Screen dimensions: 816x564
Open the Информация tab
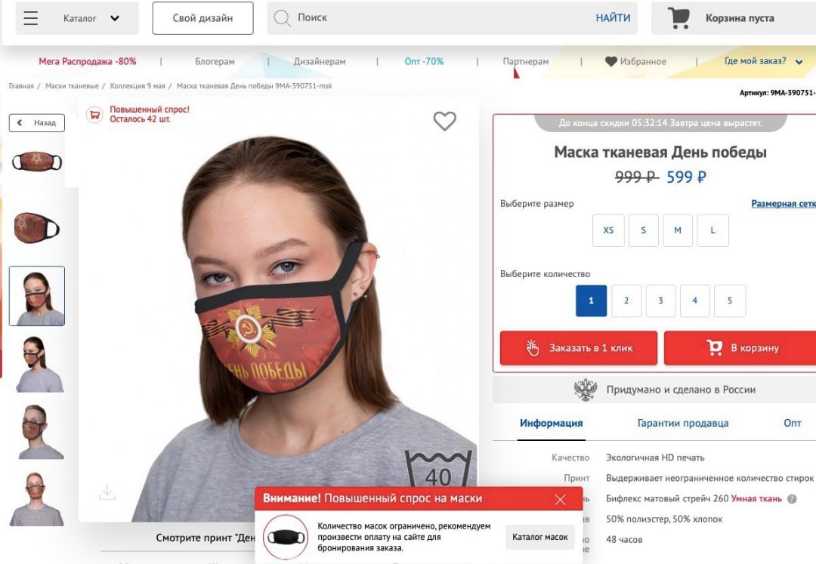tap(551, 423)
